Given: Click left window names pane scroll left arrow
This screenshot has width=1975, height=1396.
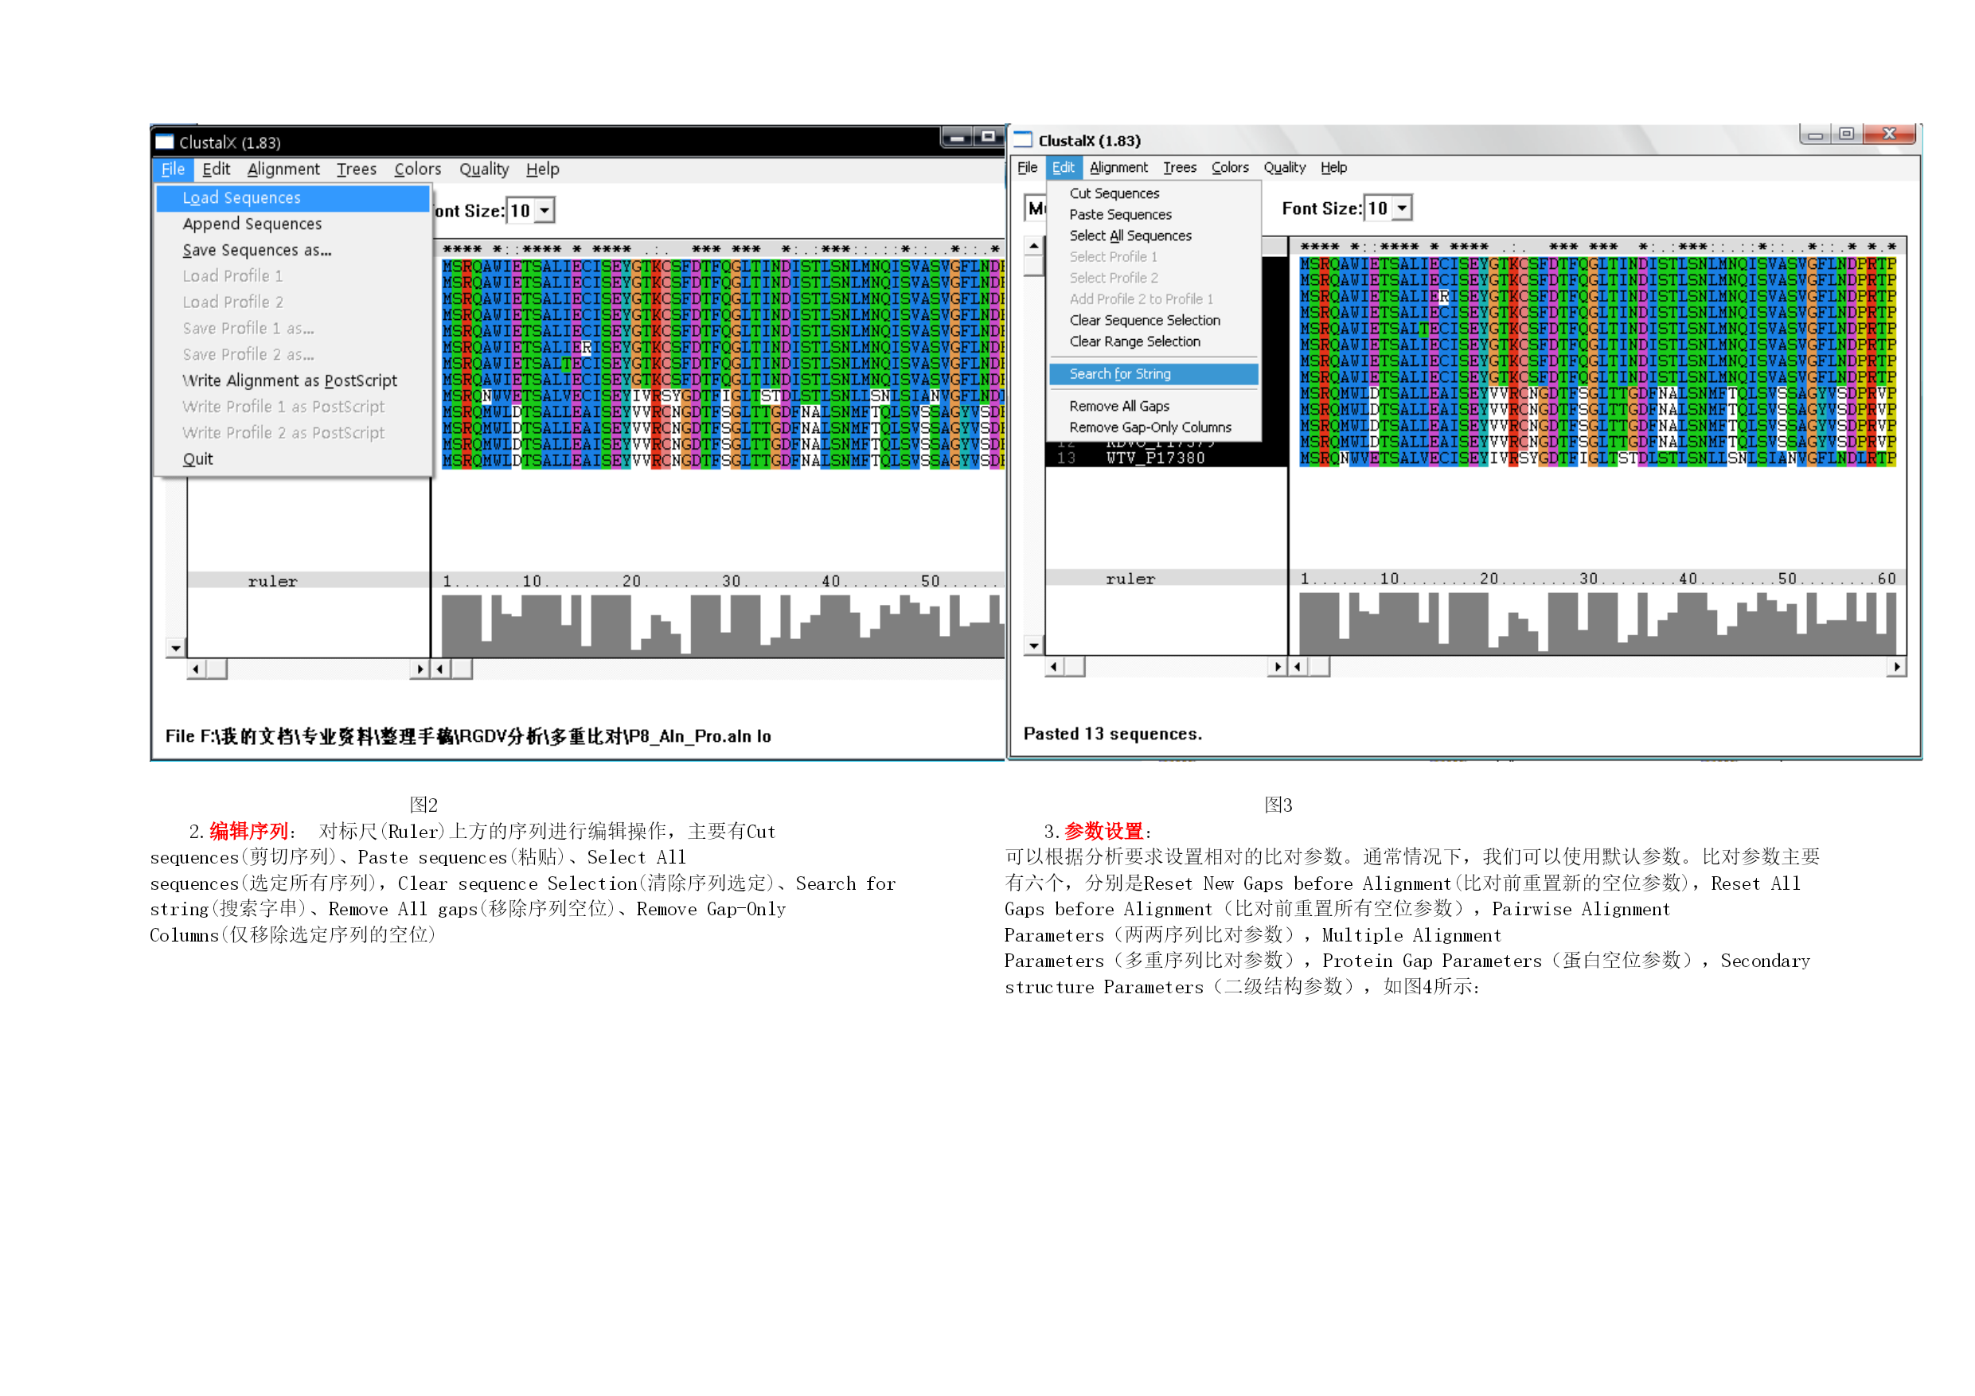Looking at the screenshot, I should pos(196,669).
